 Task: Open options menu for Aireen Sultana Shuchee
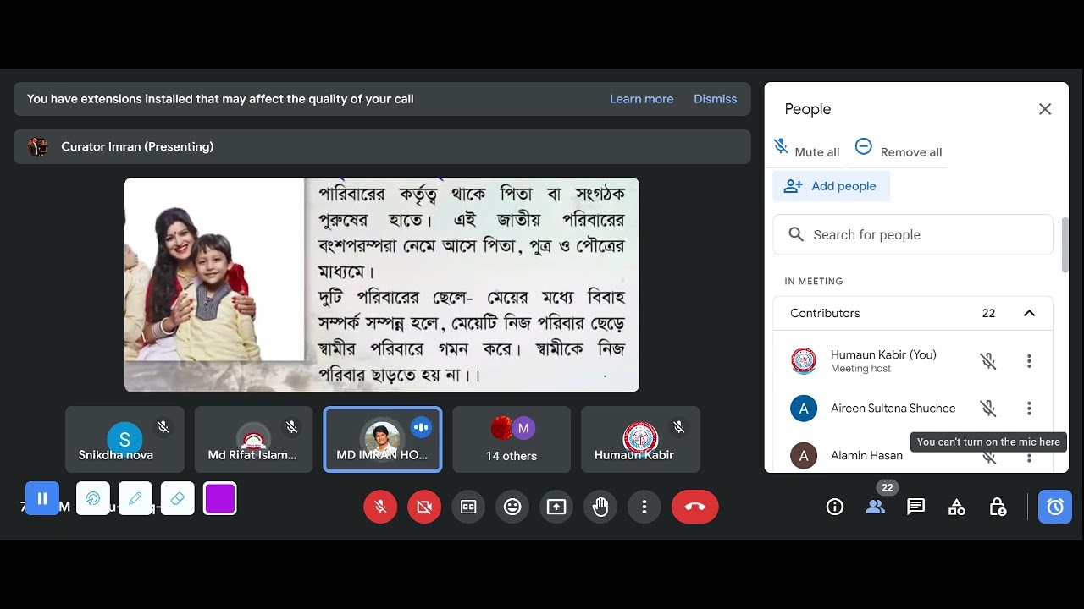click(1029, 409)
